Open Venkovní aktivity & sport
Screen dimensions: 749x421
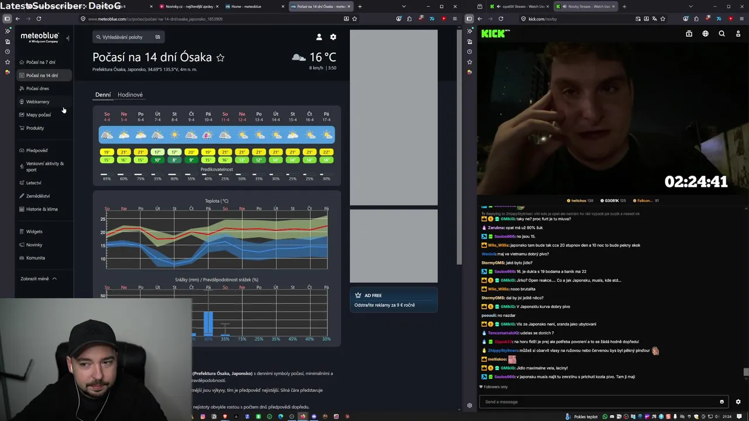[44, 167]
